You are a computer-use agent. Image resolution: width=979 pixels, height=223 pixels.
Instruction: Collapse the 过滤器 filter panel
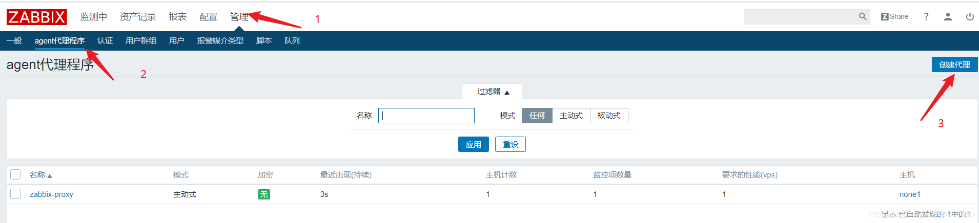coord(492,92)
